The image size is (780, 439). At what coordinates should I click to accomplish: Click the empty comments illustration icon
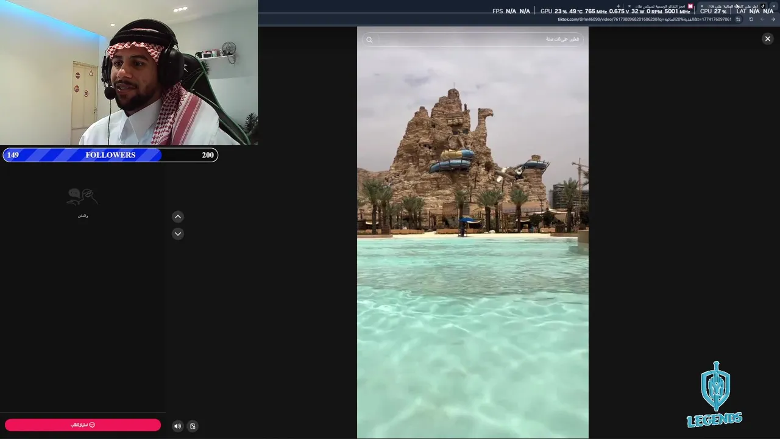82,196
